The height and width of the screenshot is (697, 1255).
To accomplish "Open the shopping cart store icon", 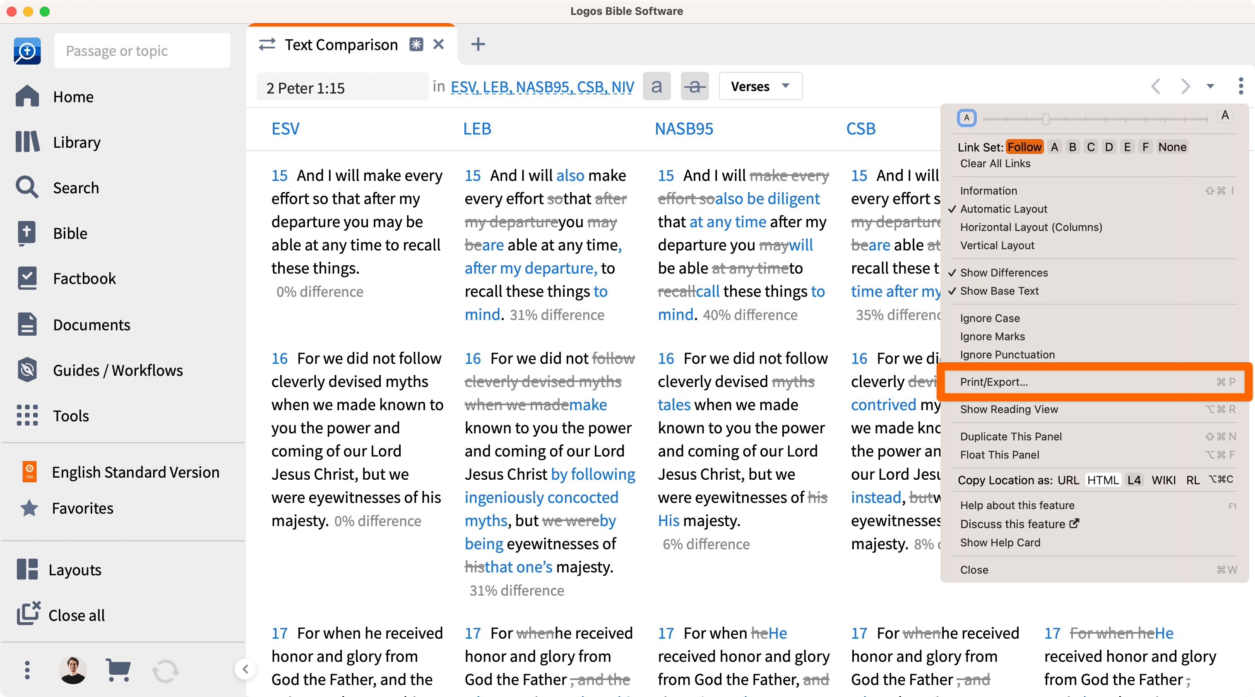I will [118, 670].
